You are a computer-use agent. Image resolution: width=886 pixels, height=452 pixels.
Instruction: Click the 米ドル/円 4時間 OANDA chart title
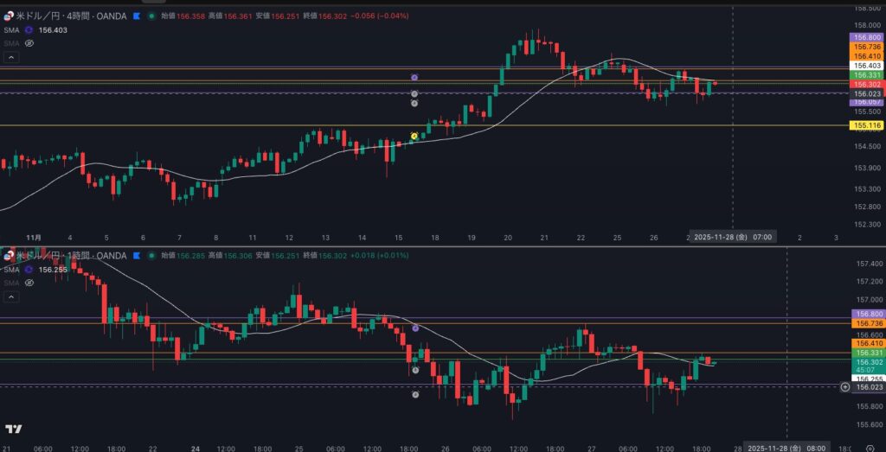(x=71, y=16)
